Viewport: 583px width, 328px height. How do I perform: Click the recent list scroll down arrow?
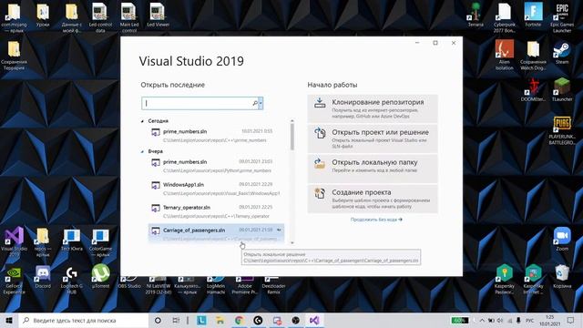point(292,242)
